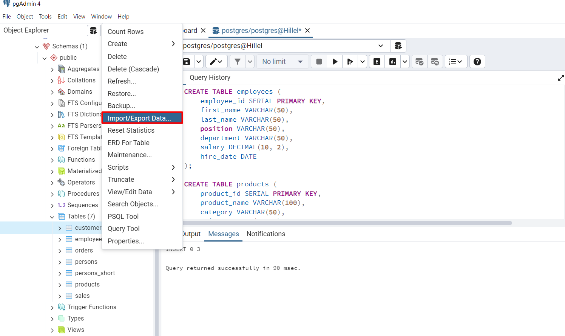Open the Query Tool from the context menu

coord(123,228)
